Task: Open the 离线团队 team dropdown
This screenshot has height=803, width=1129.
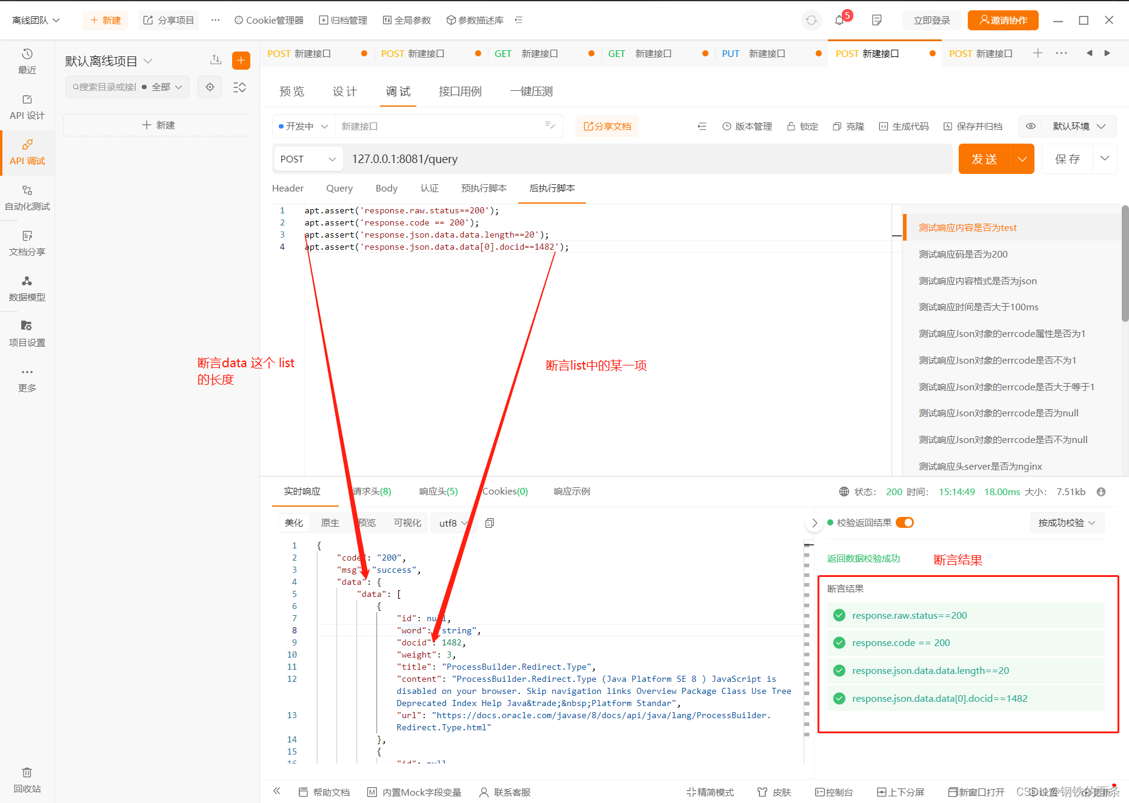Action: [36, 20]
